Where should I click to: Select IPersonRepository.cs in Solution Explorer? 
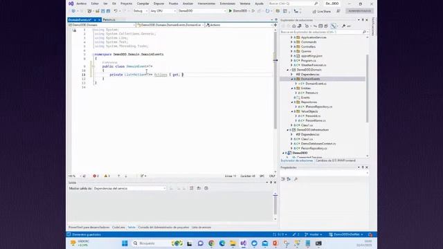click(318, 107)
